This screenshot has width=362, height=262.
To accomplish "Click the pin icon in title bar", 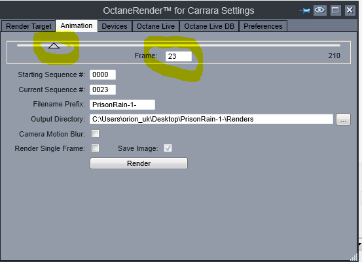I will [x=304, y=10].
